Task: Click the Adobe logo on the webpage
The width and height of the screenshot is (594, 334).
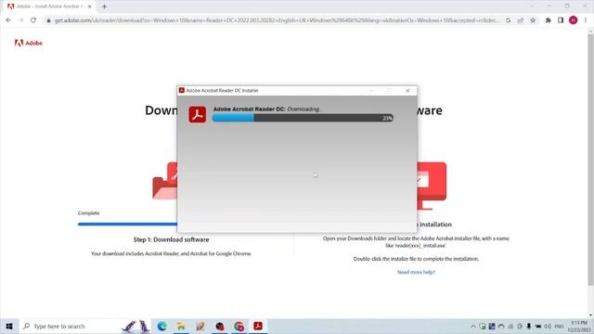Action: [x=29, y=43]
